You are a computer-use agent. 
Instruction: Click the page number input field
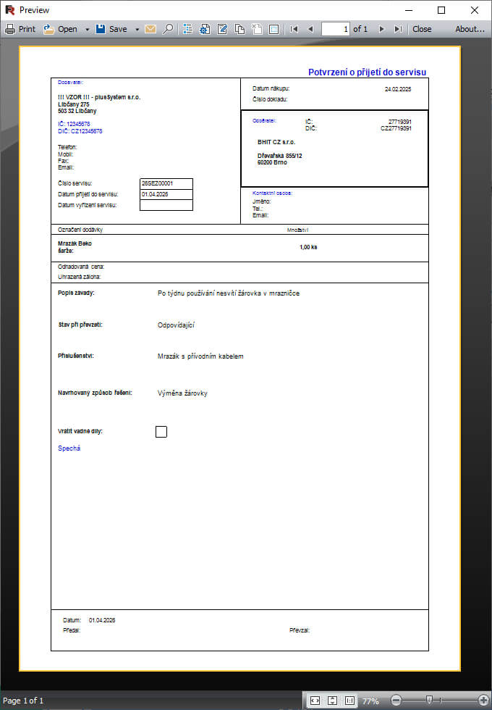[335, 29]
